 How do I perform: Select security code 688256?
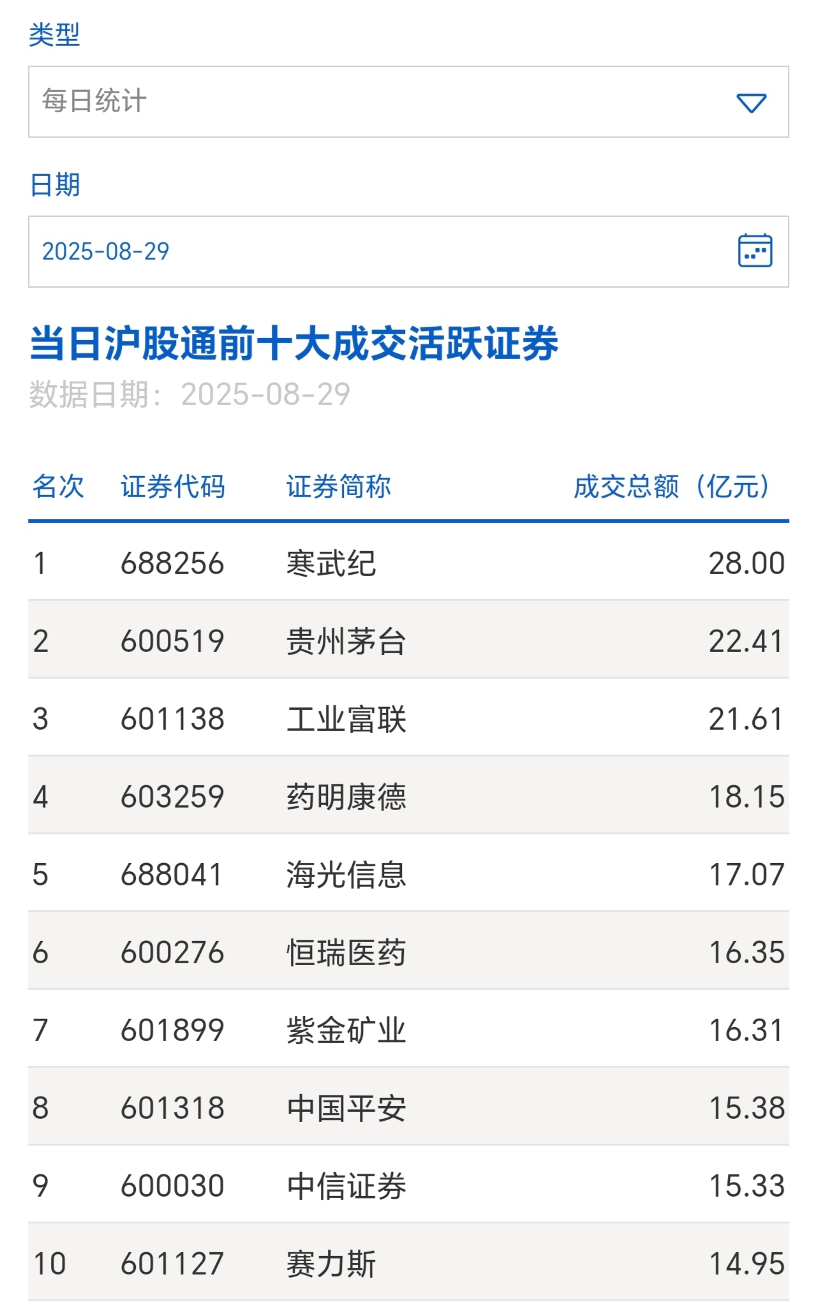172,564
